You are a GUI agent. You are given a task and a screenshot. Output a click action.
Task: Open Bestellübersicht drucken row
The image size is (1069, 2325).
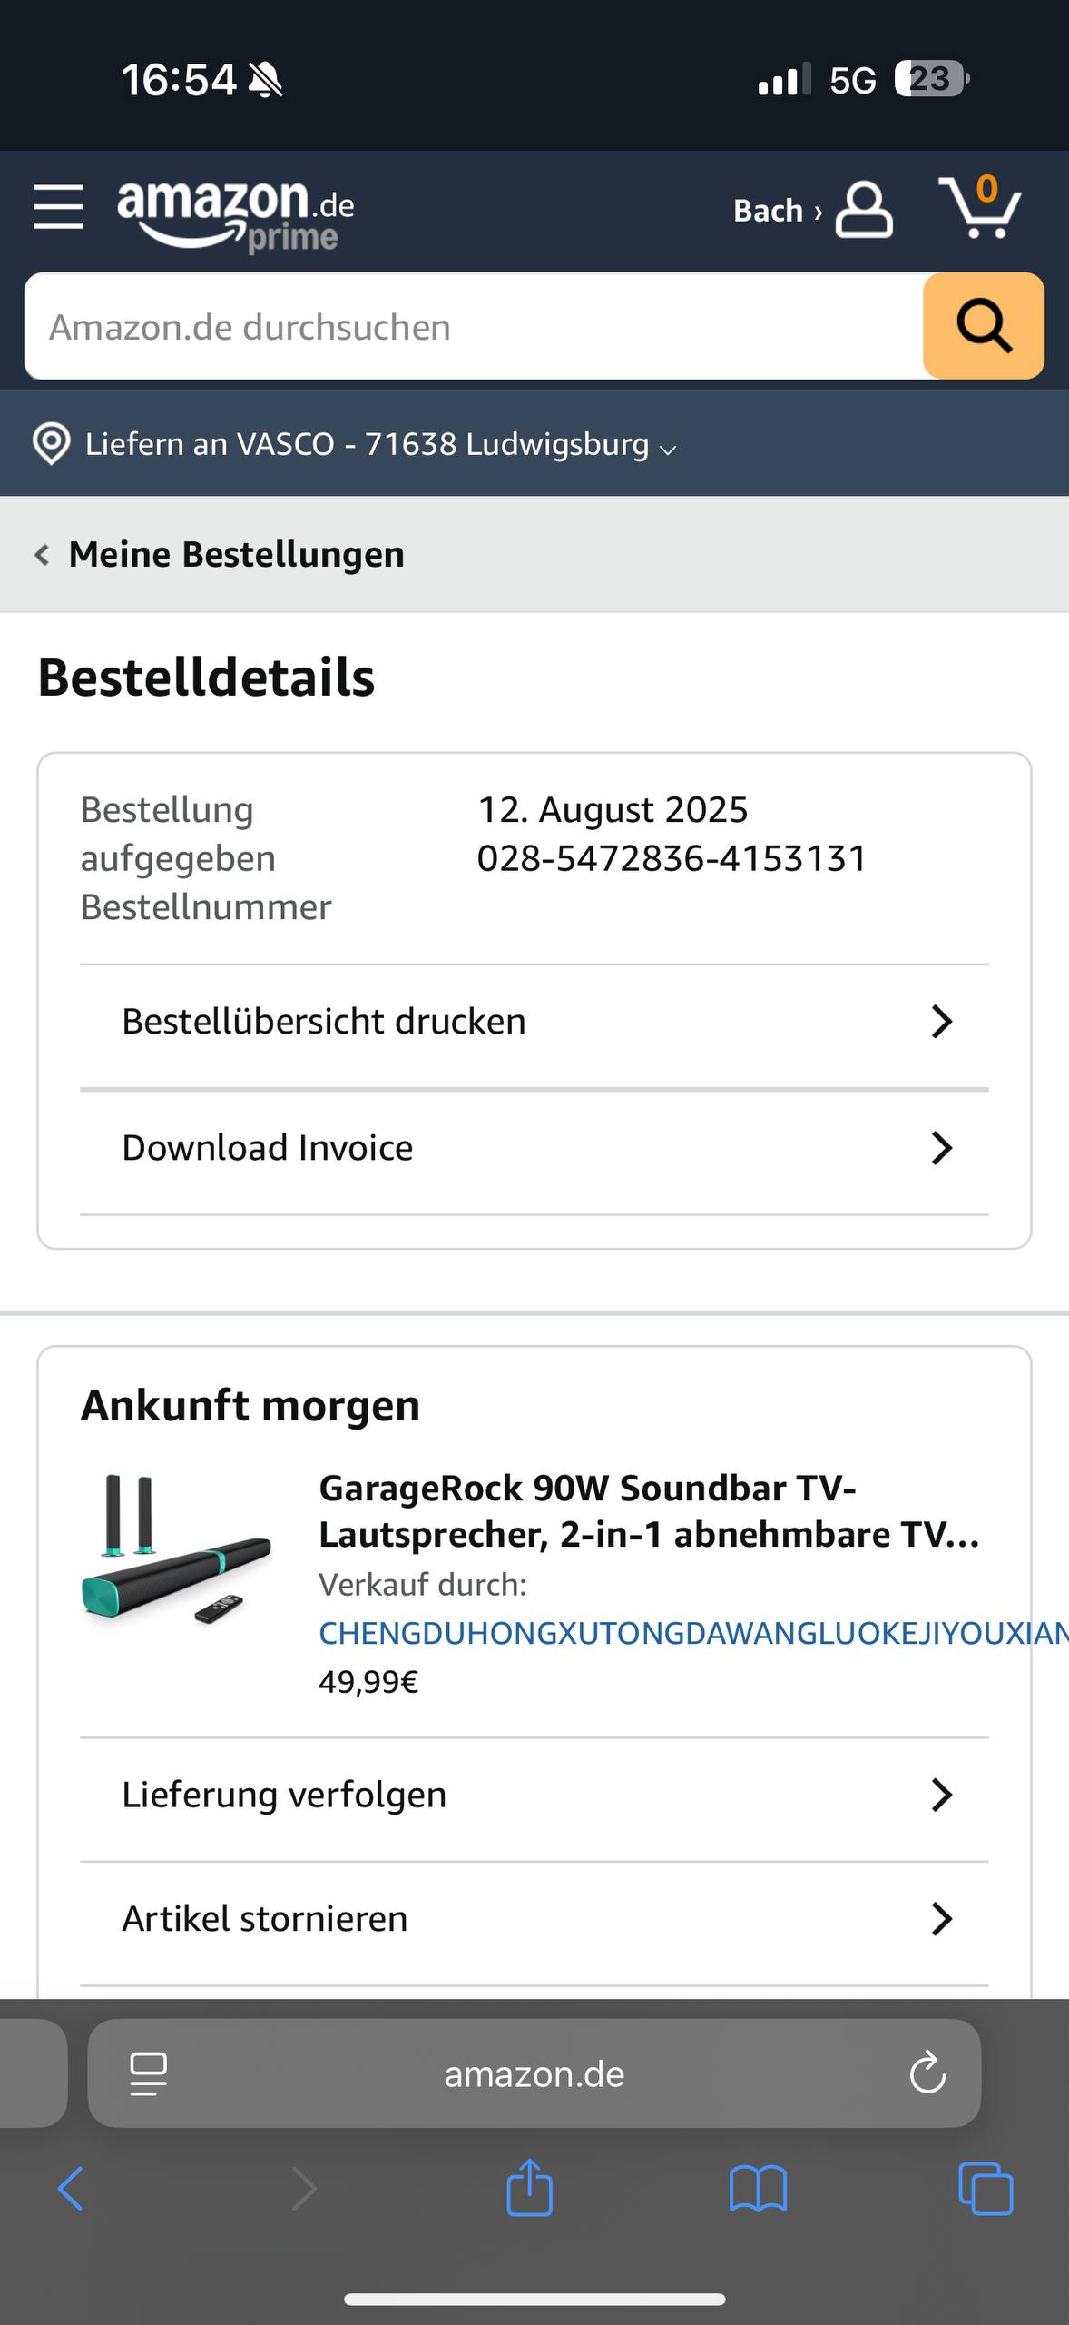[x=534, y=1022]
